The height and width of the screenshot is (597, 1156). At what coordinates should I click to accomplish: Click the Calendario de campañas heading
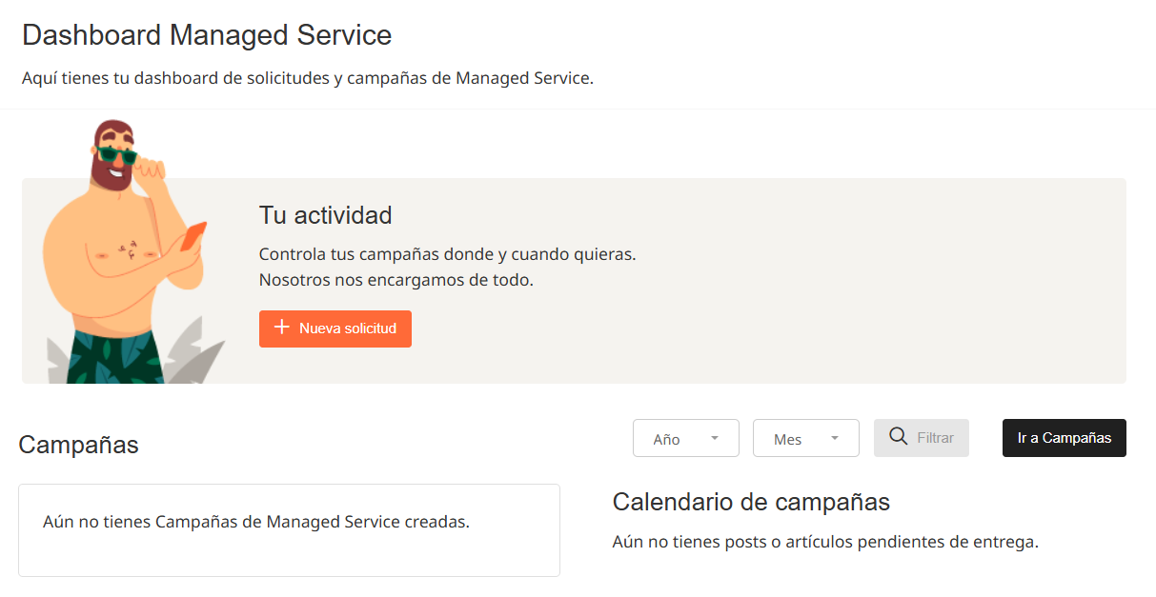click(751, 501)
